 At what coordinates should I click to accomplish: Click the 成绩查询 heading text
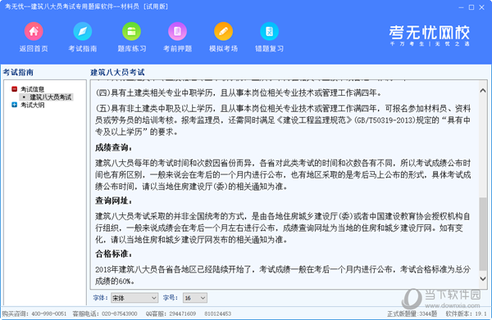coord(114,147)
